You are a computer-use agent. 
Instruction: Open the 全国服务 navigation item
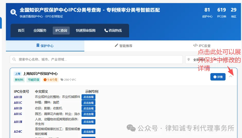(40, 30)
